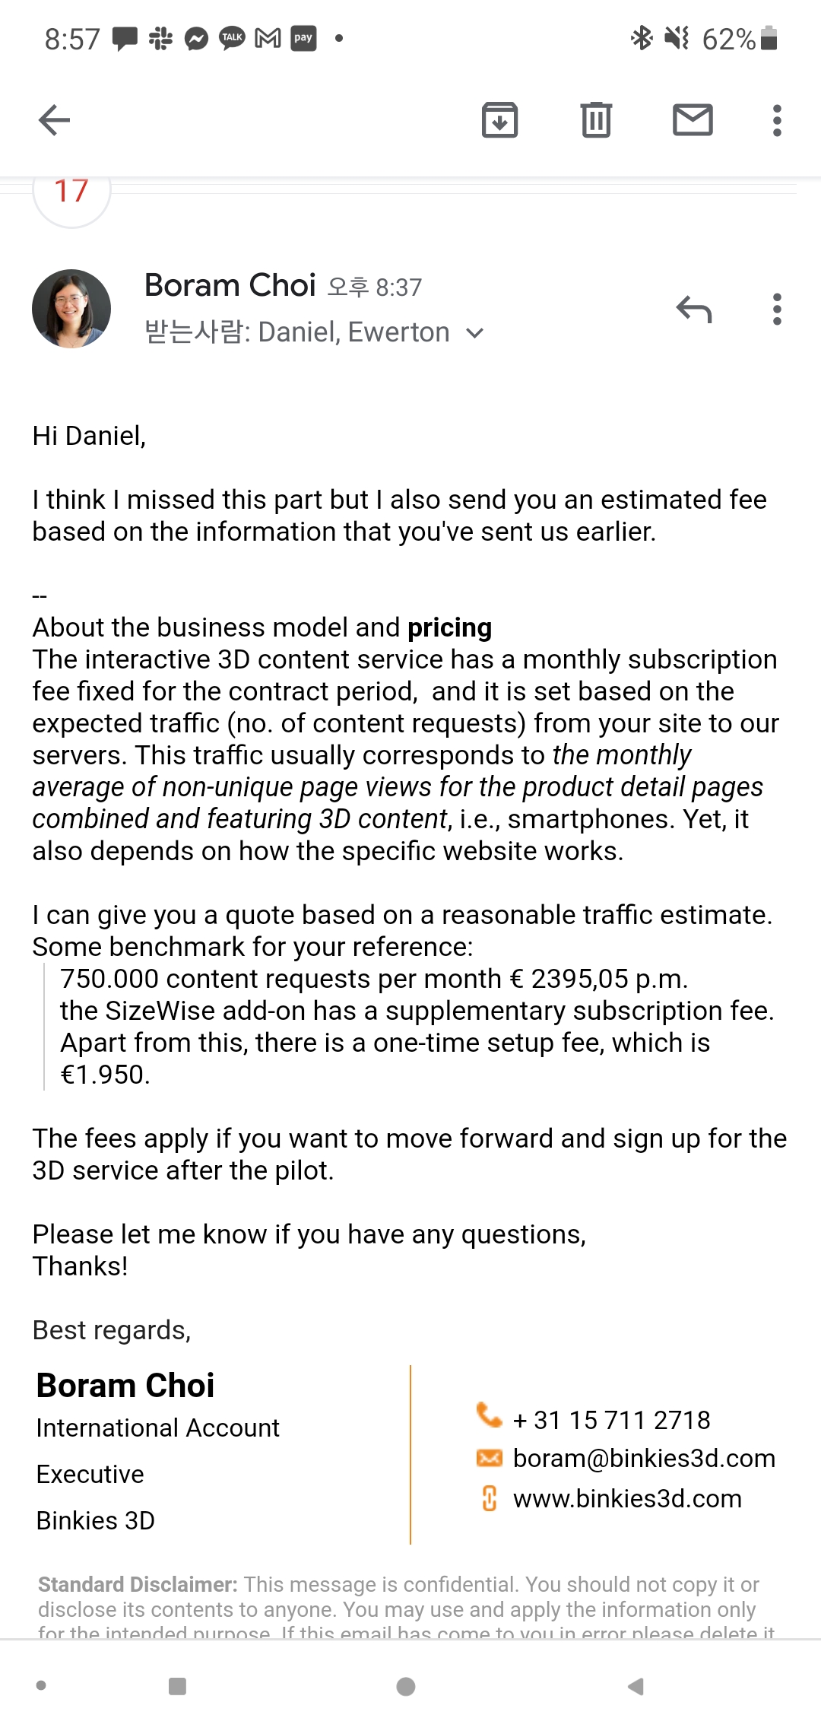The image size is (821, 1734).
Task: Email boram@binkies3d.com address link
Action: click(644, 1458)
